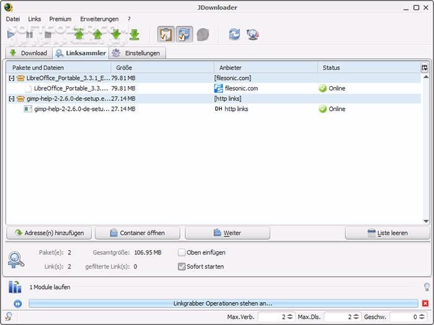Click the gimp-help package folder icon

(20, 98)
